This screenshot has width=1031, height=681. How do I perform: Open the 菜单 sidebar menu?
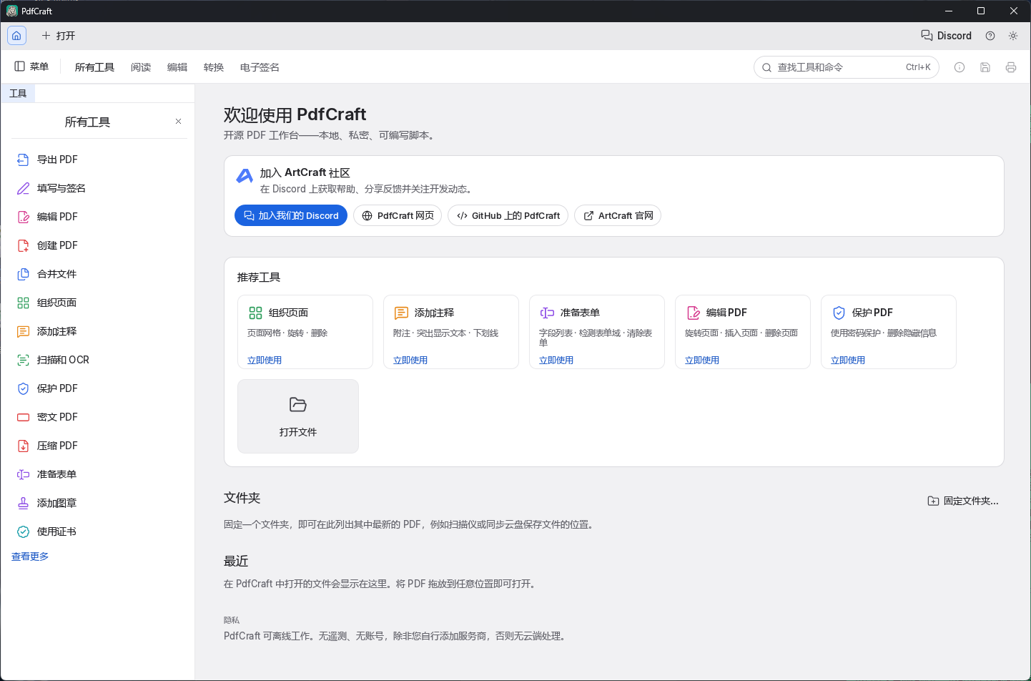coord(31,67)
